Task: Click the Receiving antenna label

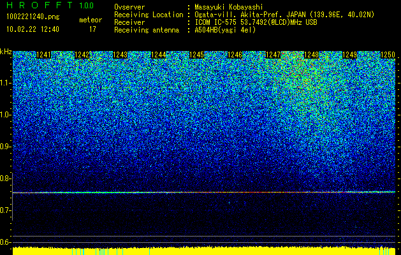Action: [147, 30]
